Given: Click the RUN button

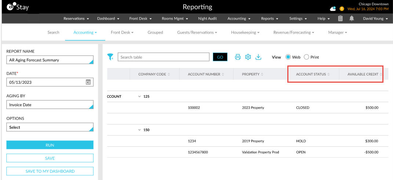Looking at the screenshot, I should pos(50,145).
